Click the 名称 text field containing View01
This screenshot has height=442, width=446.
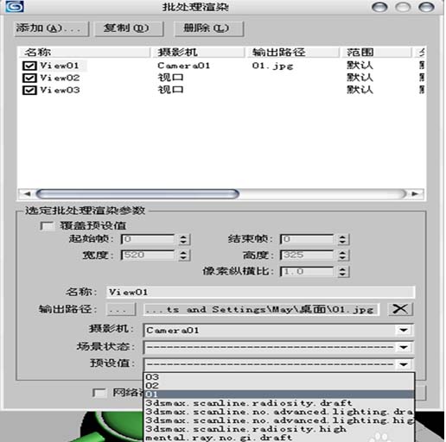pos(260,293)
